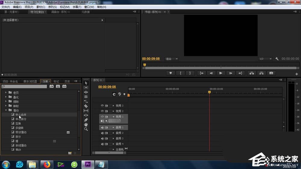This screenshot has width=301, height=169.
Task: Select the 带状滑动 transition effect
Action: (x=21, y=132)
